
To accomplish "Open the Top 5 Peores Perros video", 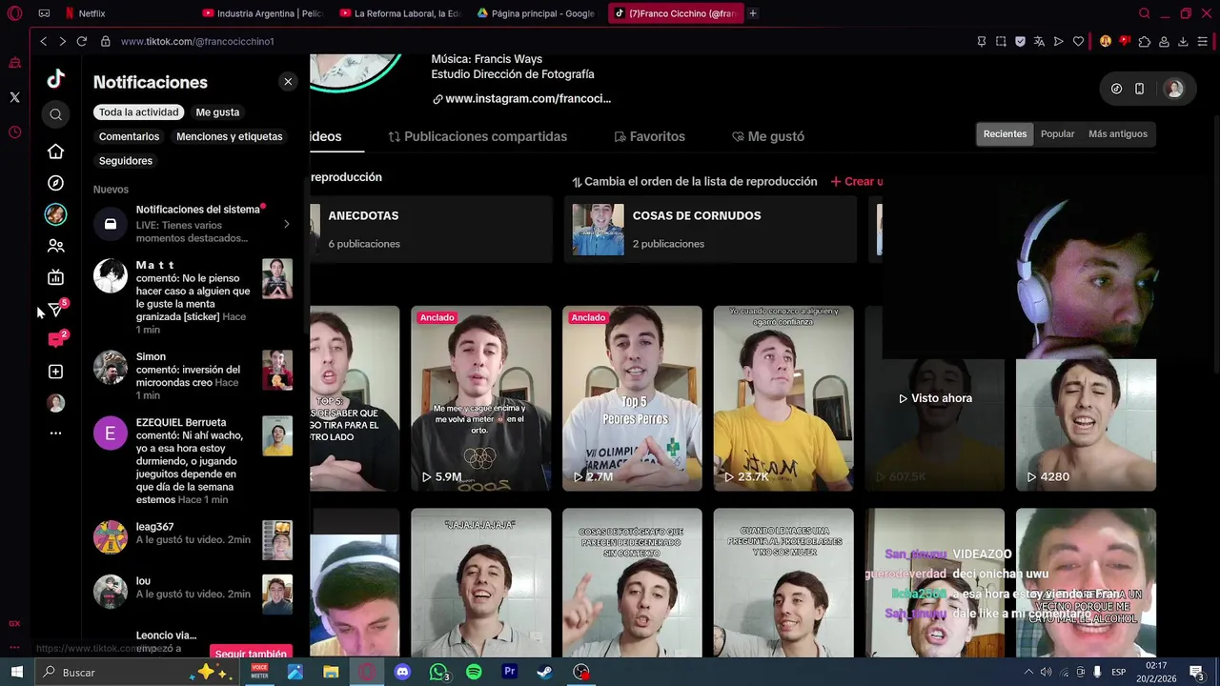I will tap(632, 398).
